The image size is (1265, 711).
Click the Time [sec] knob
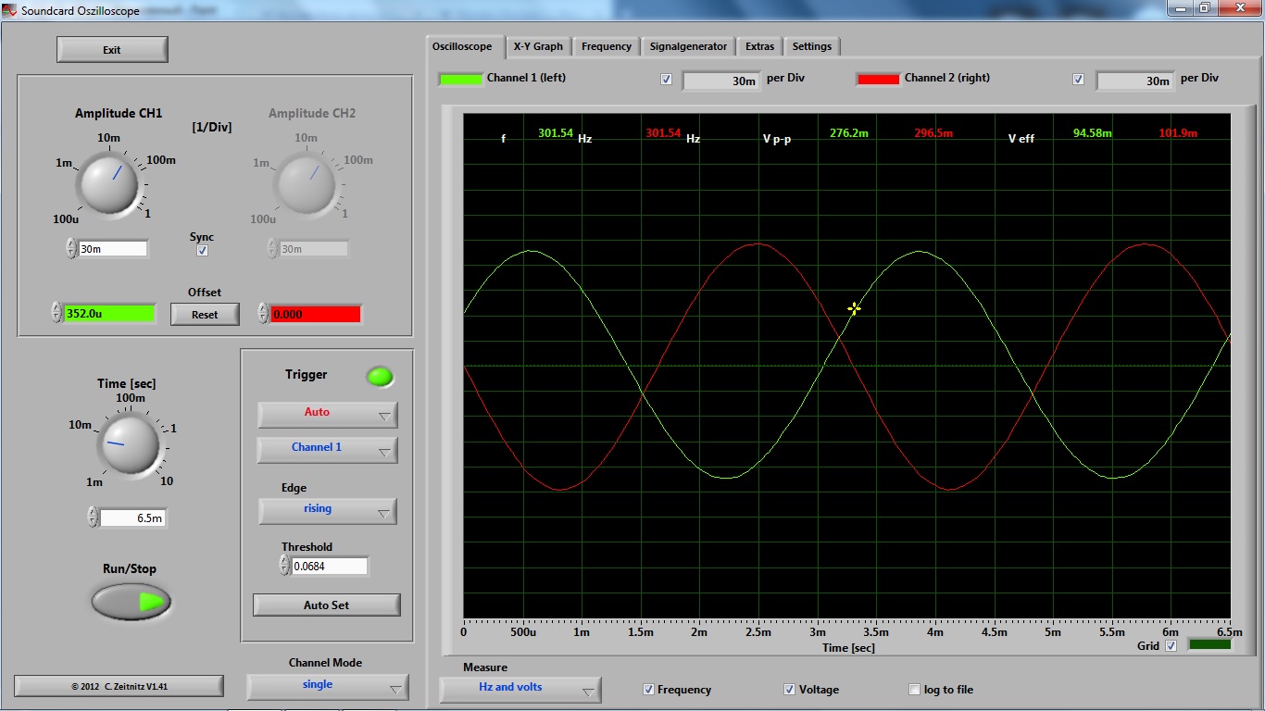click(129, 445)
